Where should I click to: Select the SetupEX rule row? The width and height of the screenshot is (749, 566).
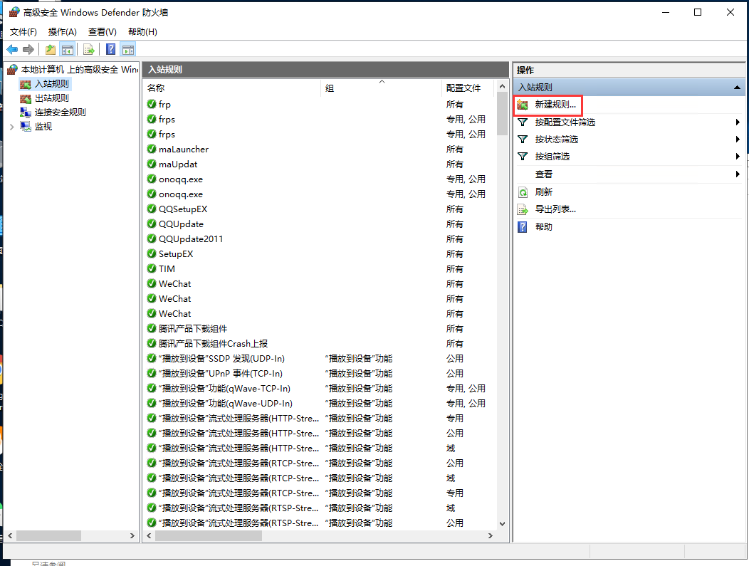pos(319,253)
